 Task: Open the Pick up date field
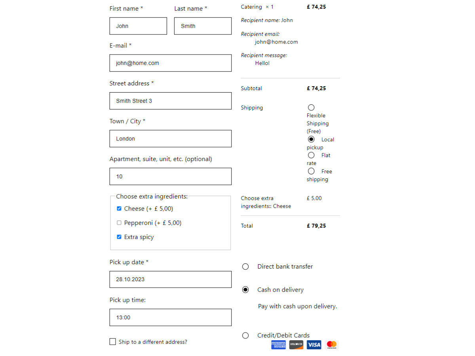(x=170, y=279)
